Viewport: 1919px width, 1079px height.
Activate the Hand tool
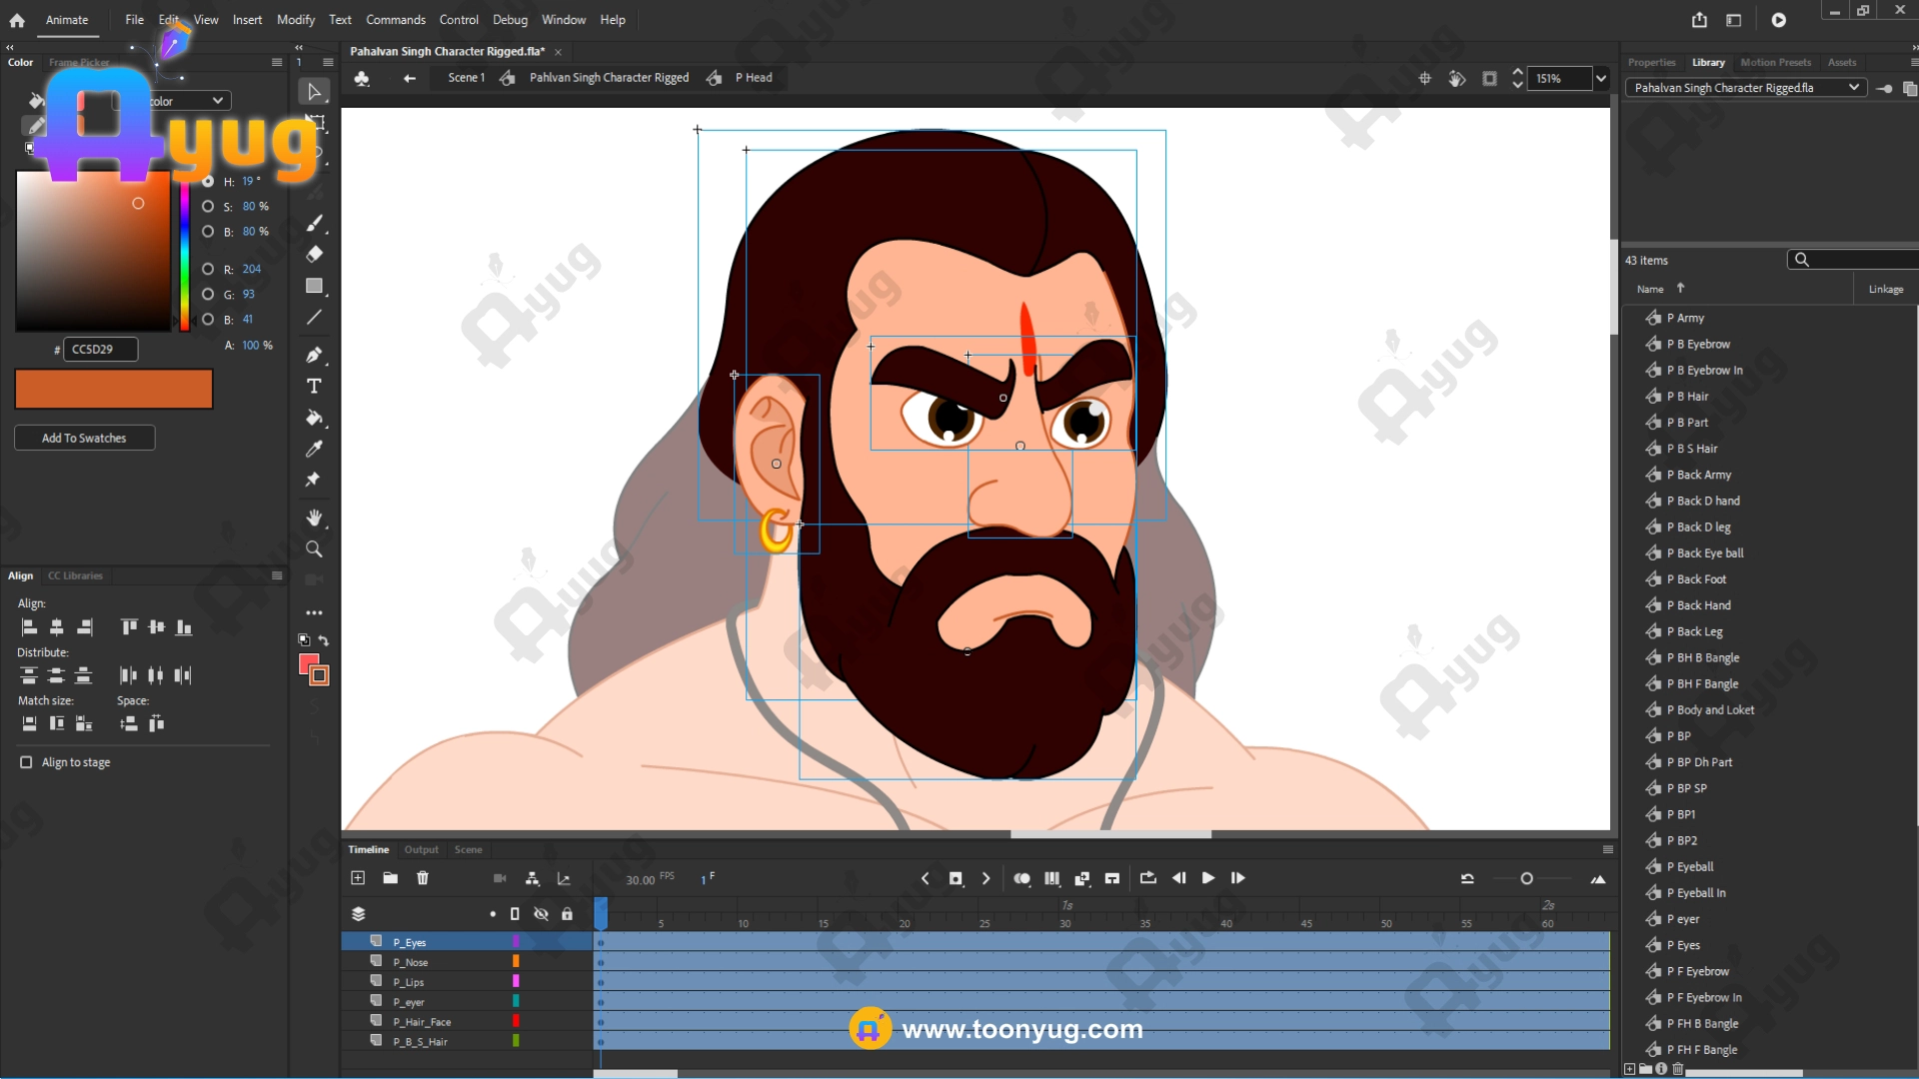(x=315, y=518)
